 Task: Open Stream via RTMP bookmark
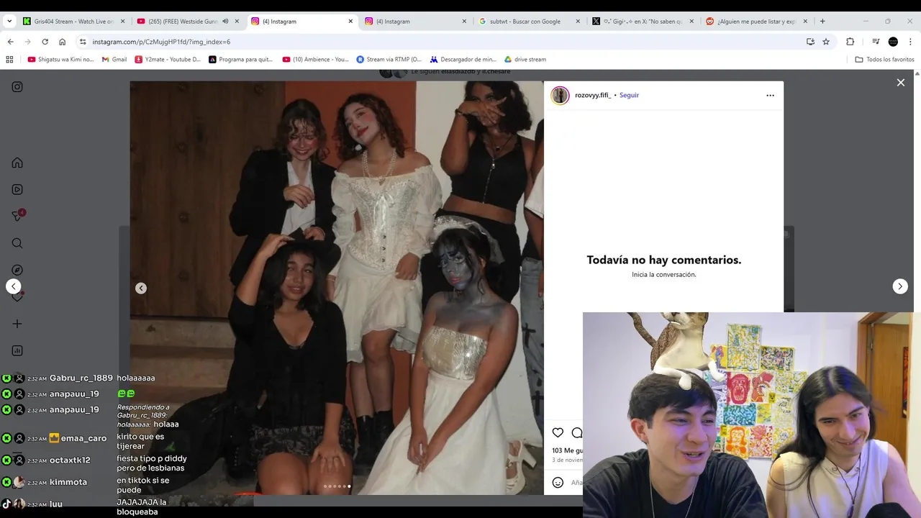[389, 59]
